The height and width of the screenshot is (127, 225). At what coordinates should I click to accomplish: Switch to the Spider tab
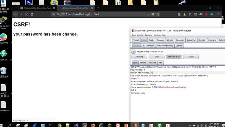(152, 40)
